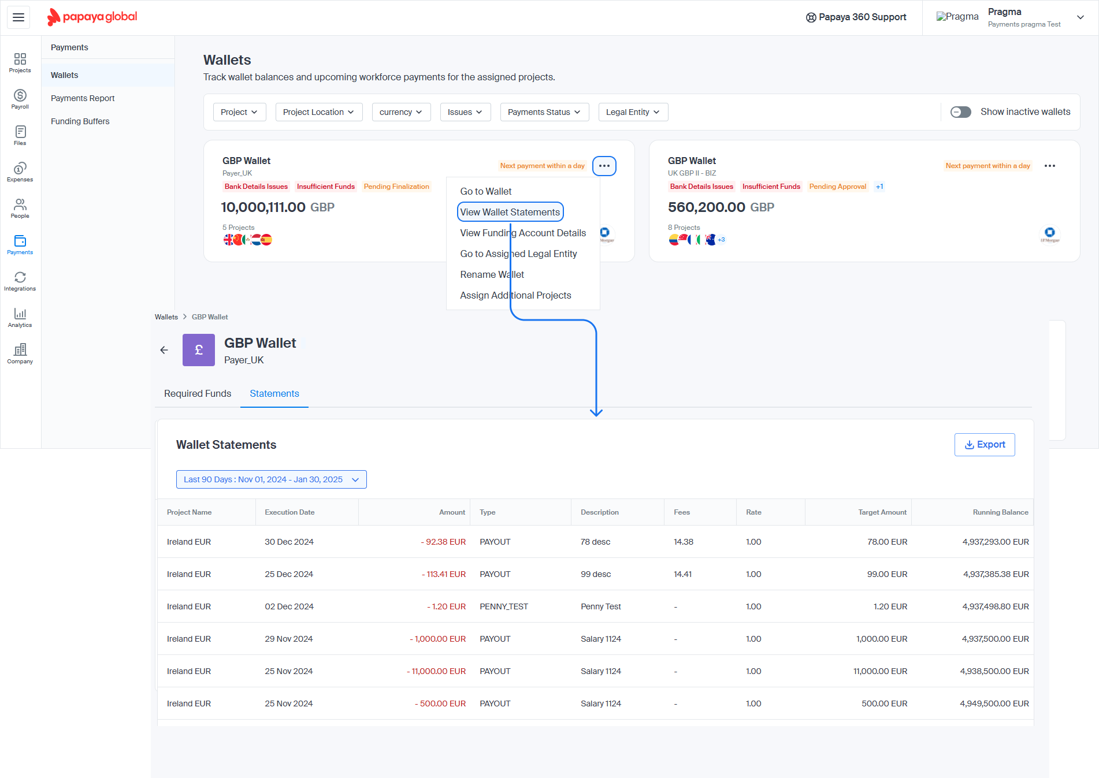Open Expenses in the sidebar
Screen dimensions: 1099x778
[x=20, y=172]
